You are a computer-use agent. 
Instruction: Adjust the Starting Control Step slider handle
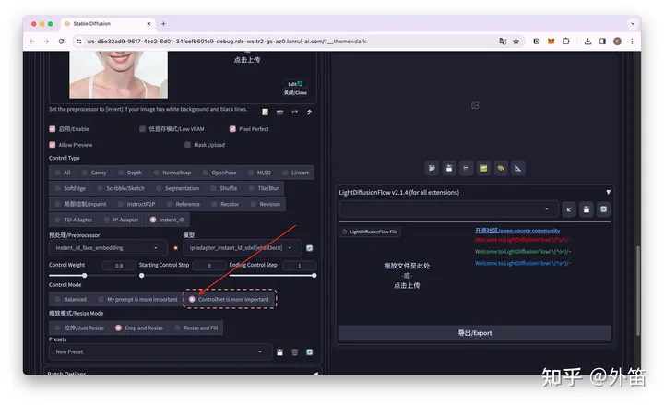[x=141, y=276]
